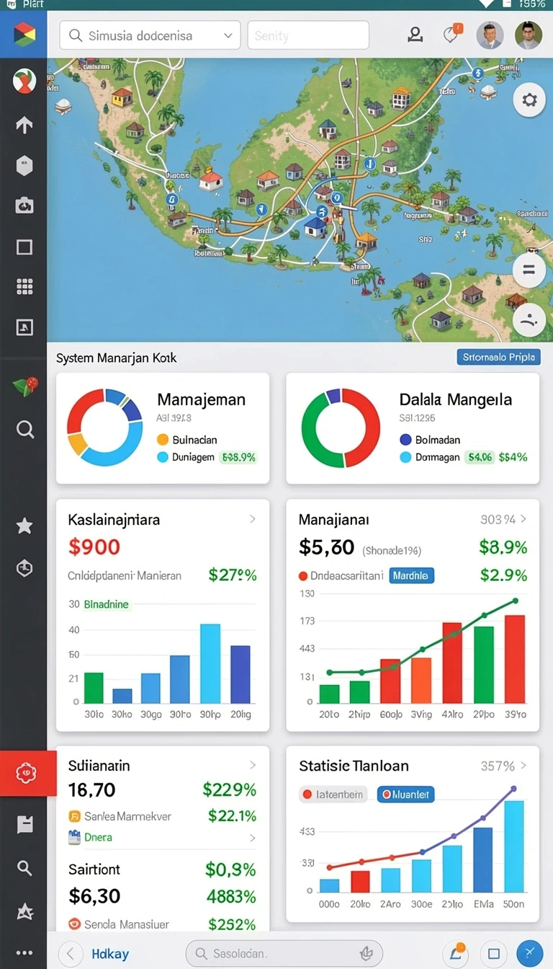The image size is (553, 969).
Task: Click the map equals-sign layer button
Action: click(x=529, y=270)
